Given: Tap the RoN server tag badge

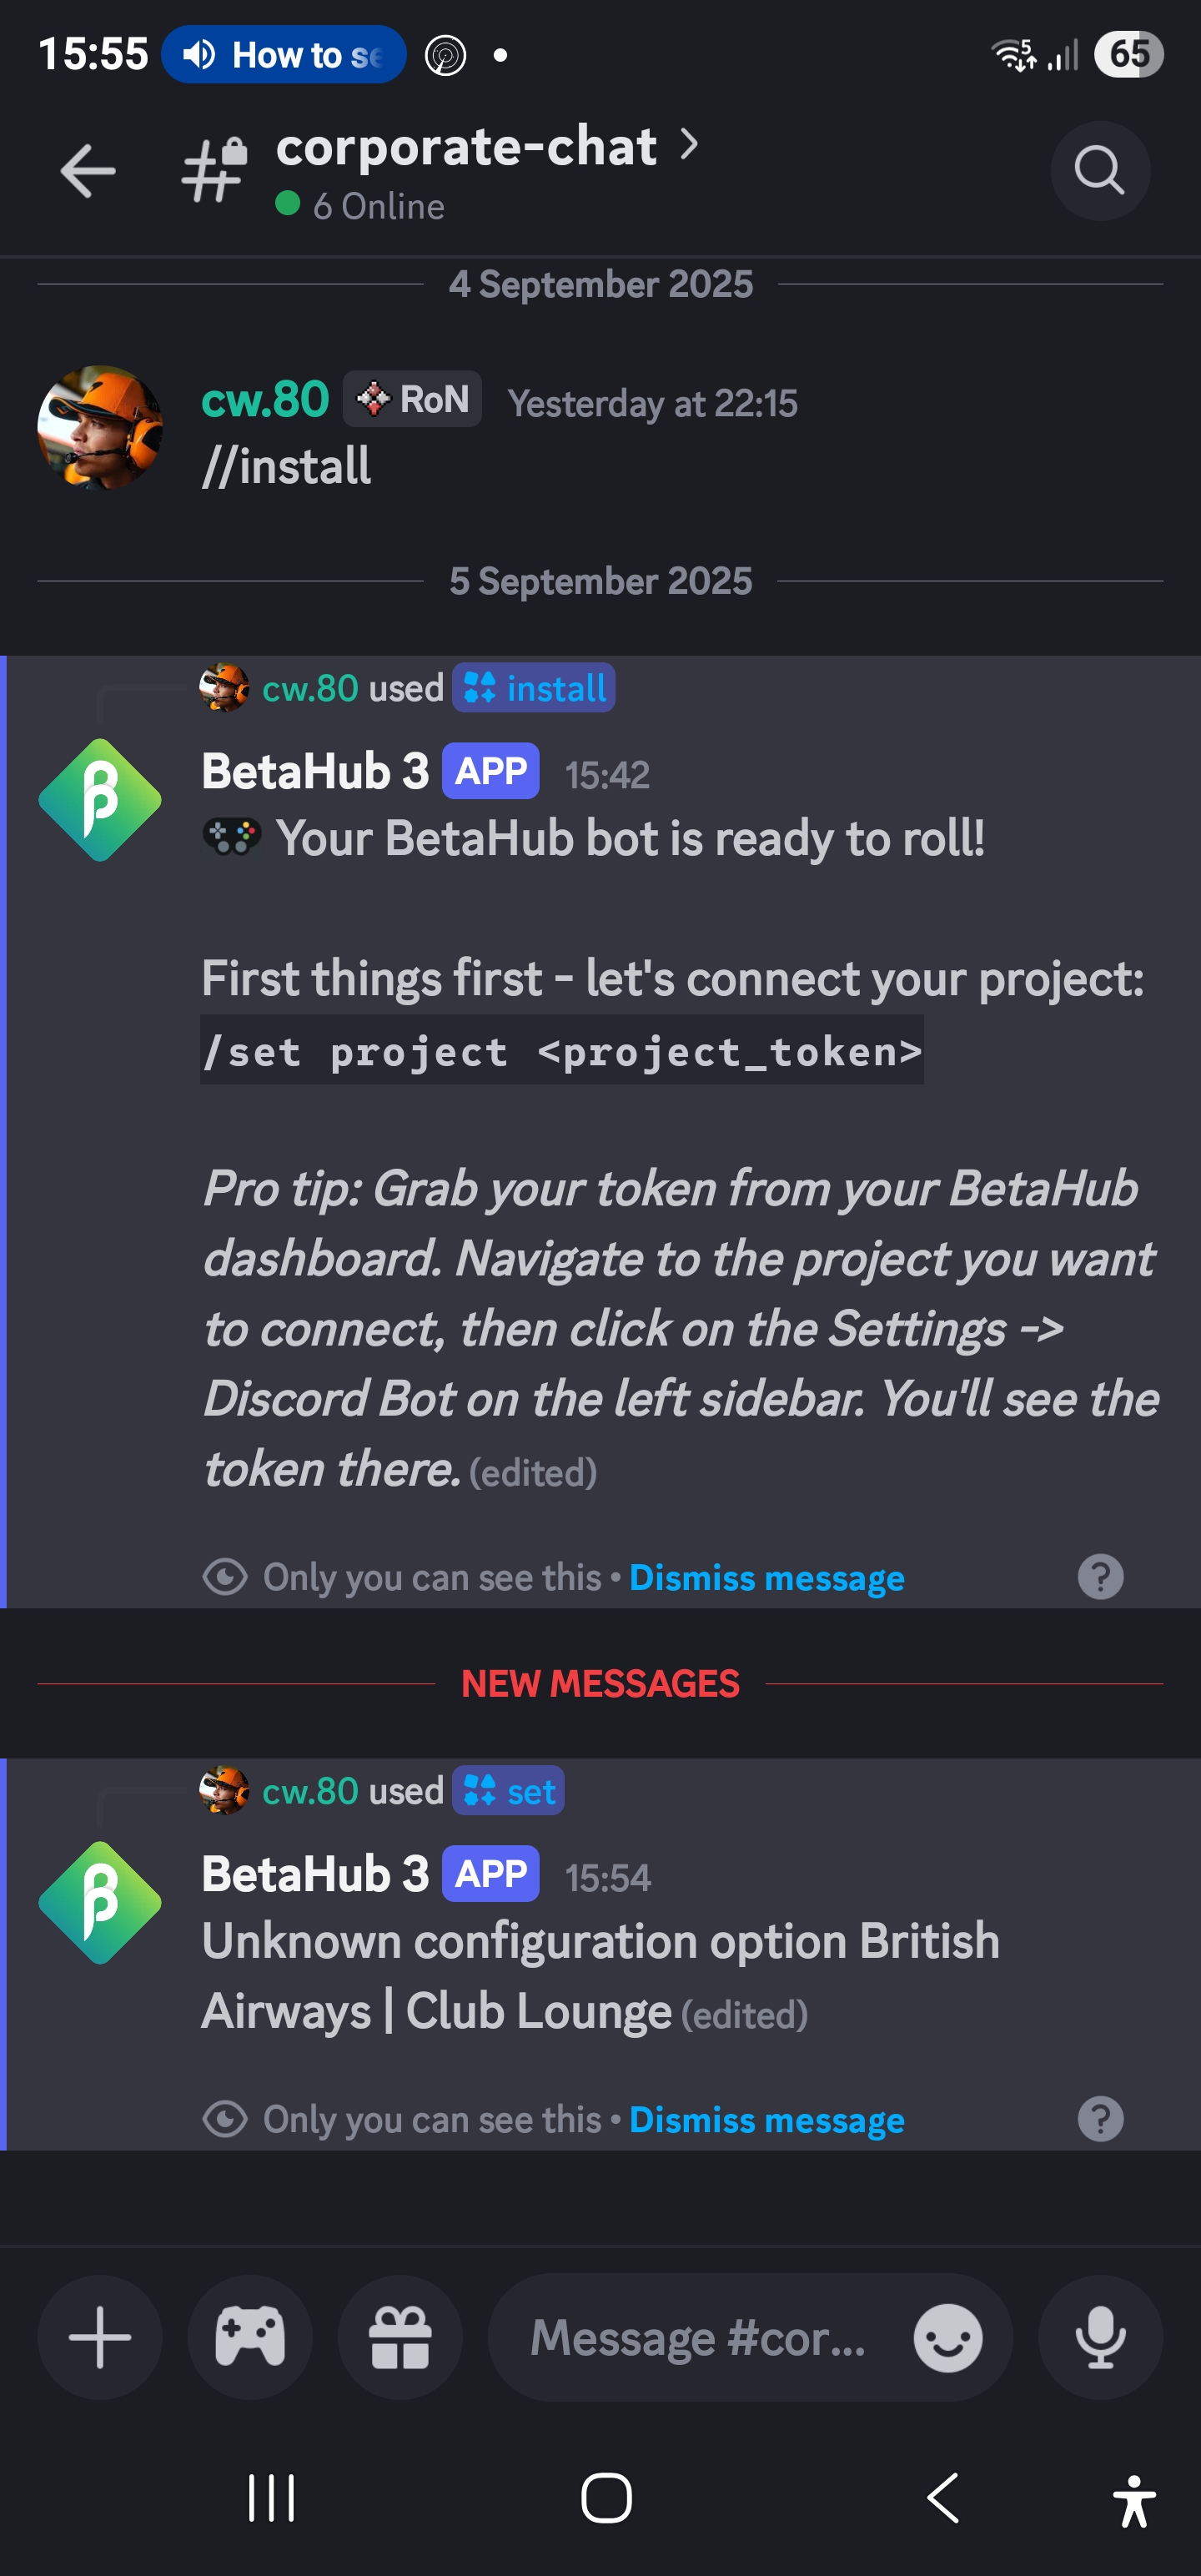Looking at the screenshot, I should click(x=413, y=400).
